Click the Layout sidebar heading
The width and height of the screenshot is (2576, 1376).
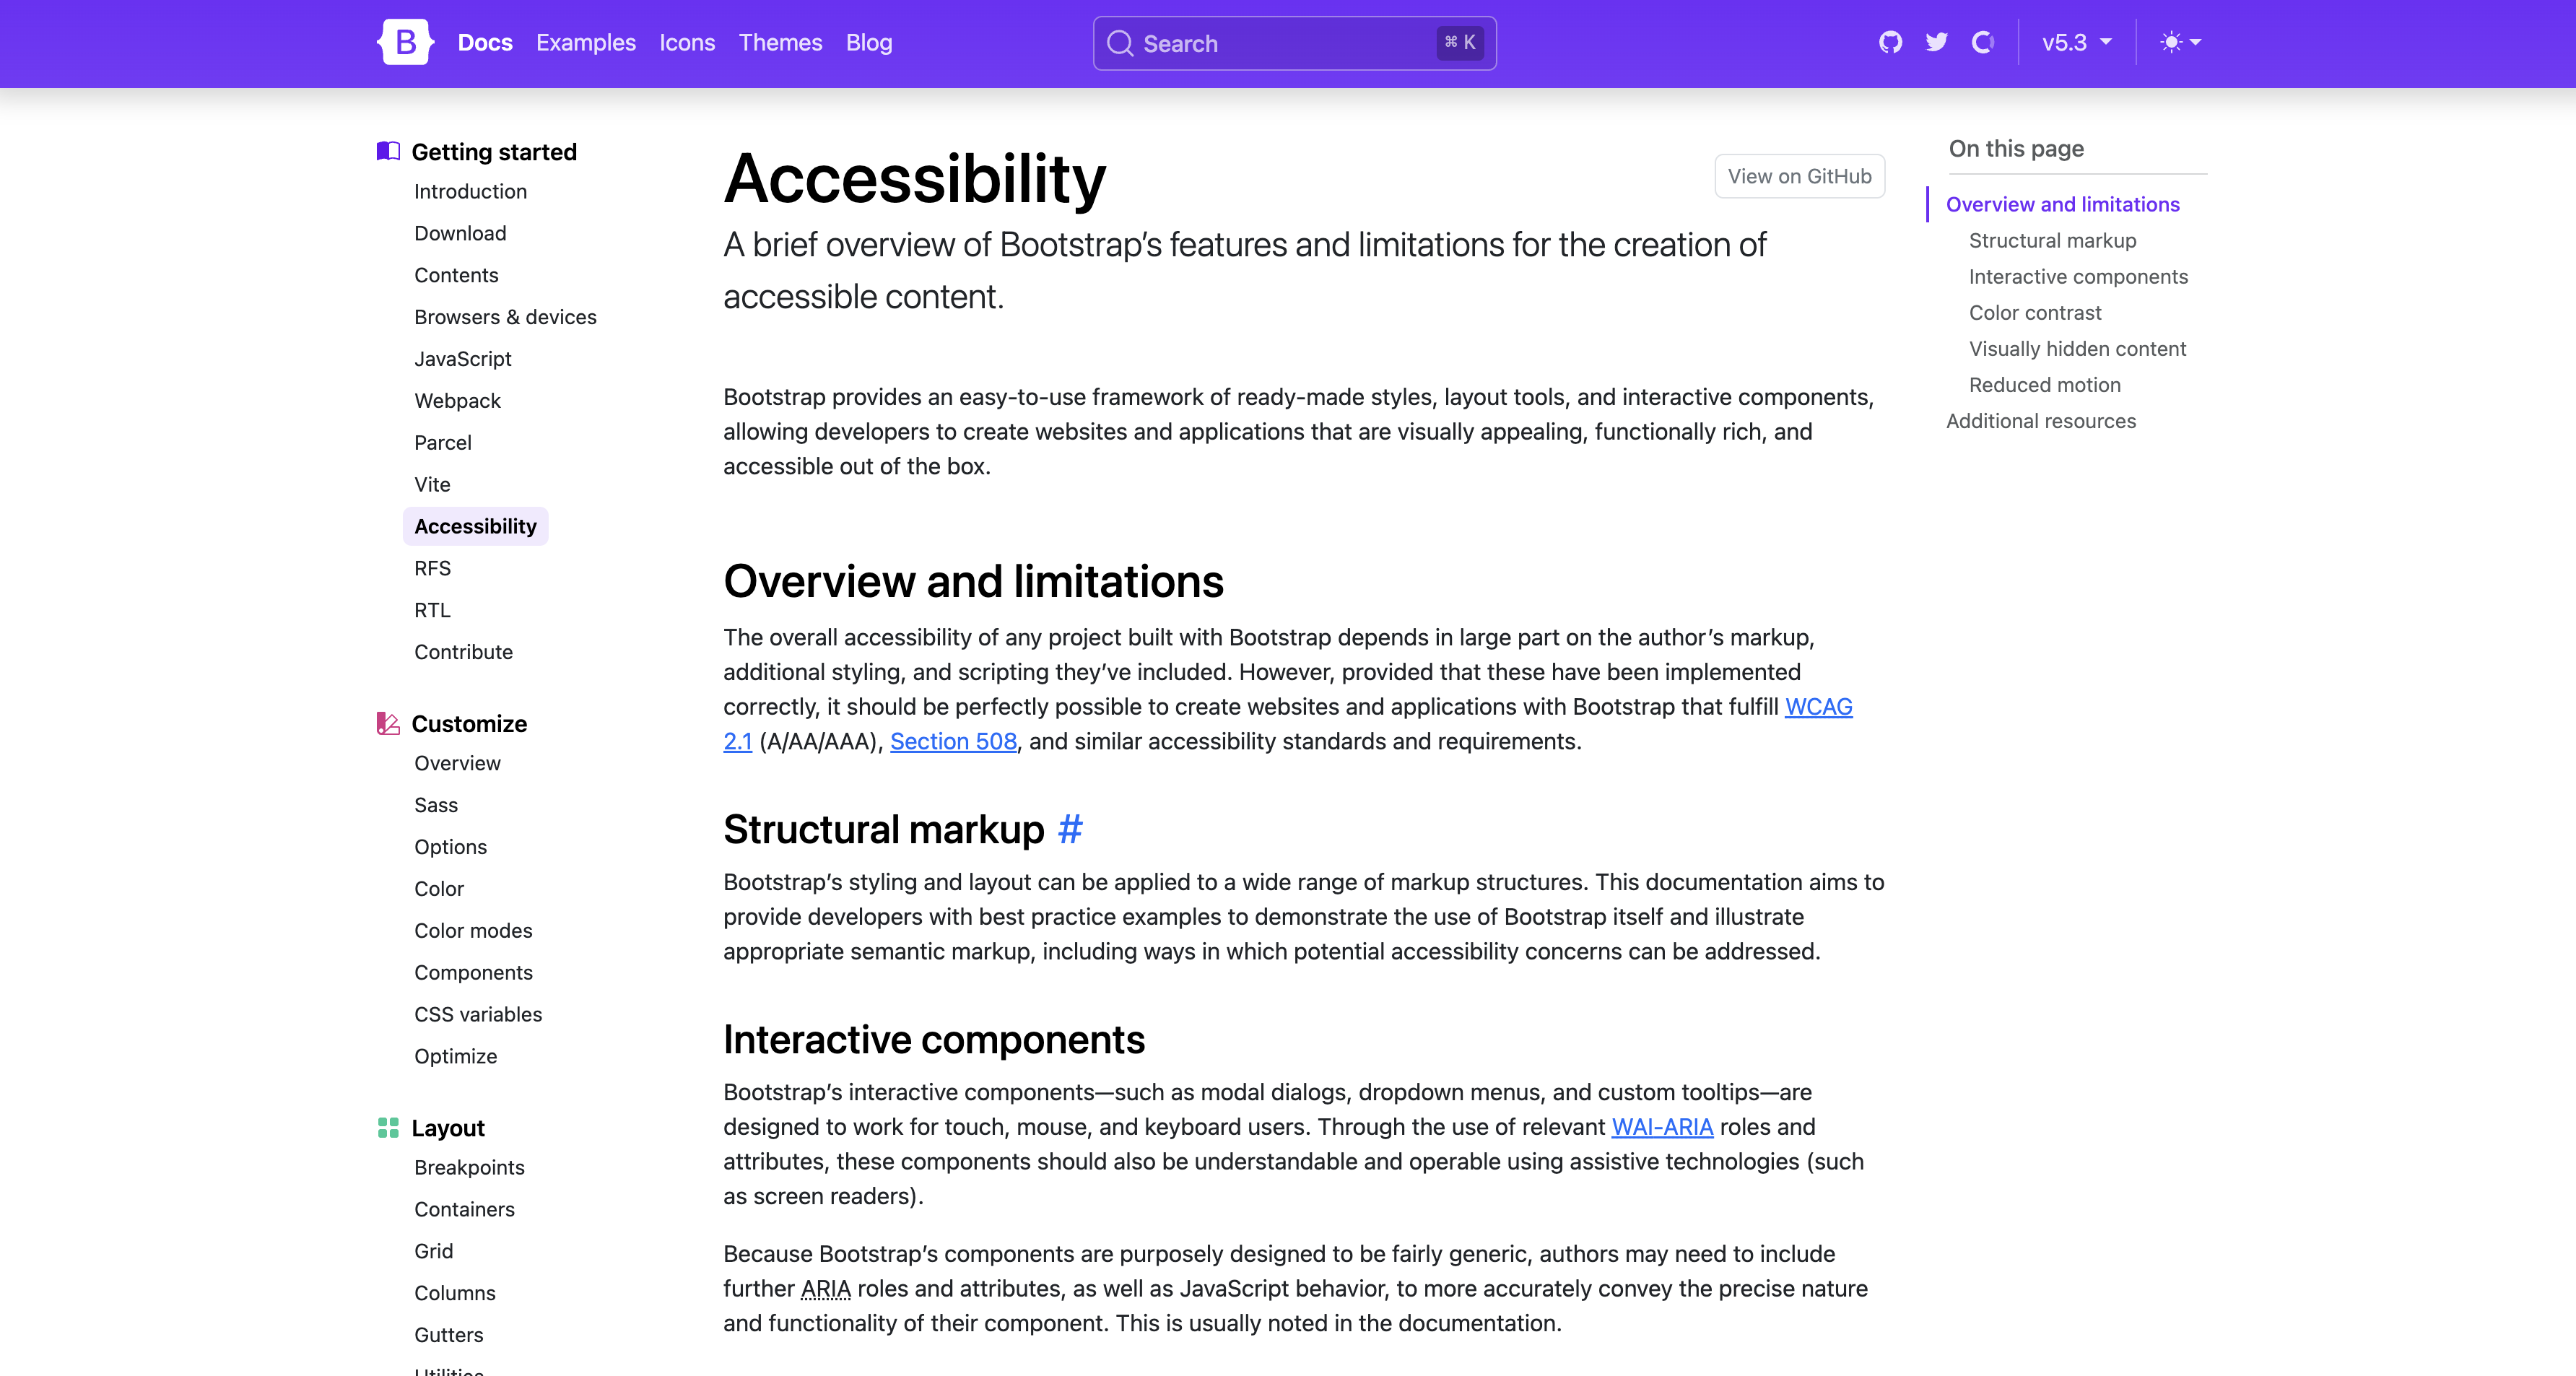tap(448, 1128)
